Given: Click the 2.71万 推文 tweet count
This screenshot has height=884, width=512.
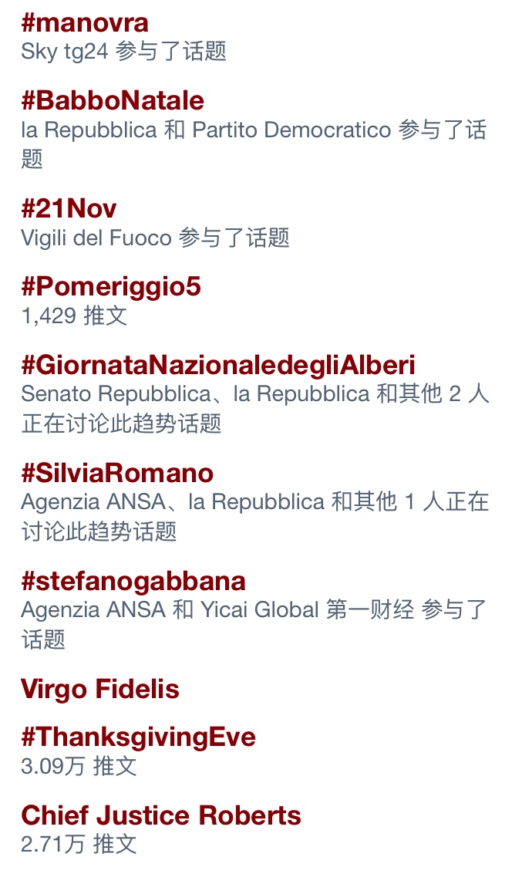Looking at the screenshot, I should [x=79, y=844].
